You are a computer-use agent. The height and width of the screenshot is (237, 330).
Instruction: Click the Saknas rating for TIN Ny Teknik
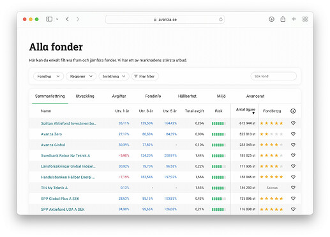tap(272, 188)
